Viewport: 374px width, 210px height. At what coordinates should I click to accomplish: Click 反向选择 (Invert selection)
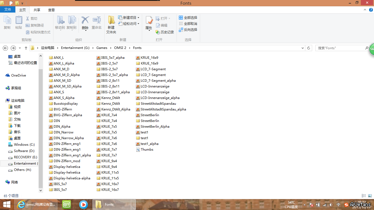[x=188, y=30]
